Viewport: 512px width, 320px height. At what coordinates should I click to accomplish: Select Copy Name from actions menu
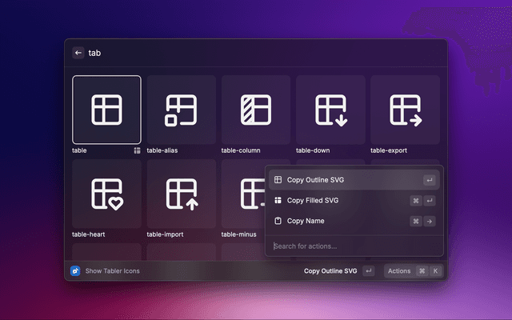click(x=306, y=221)
